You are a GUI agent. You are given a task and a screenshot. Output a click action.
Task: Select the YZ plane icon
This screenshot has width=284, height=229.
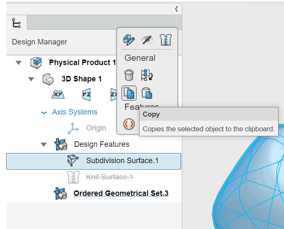[x=86, y=94]
